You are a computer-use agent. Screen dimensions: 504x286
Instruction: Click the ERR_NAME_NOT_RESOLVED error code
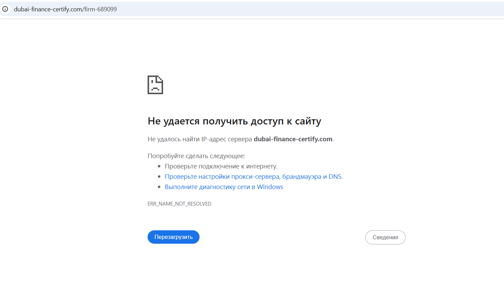click(179, 204)
